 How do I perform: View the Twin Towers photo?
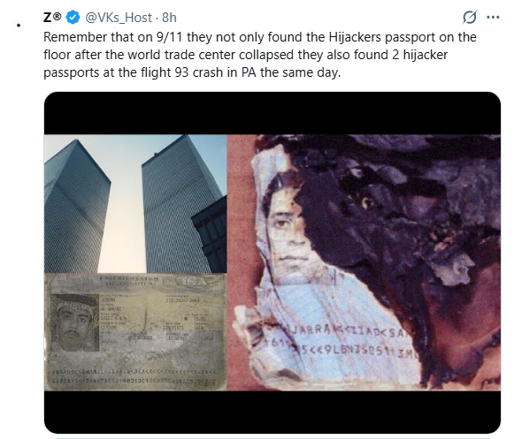pyautogui.click(x=135, y=204)
